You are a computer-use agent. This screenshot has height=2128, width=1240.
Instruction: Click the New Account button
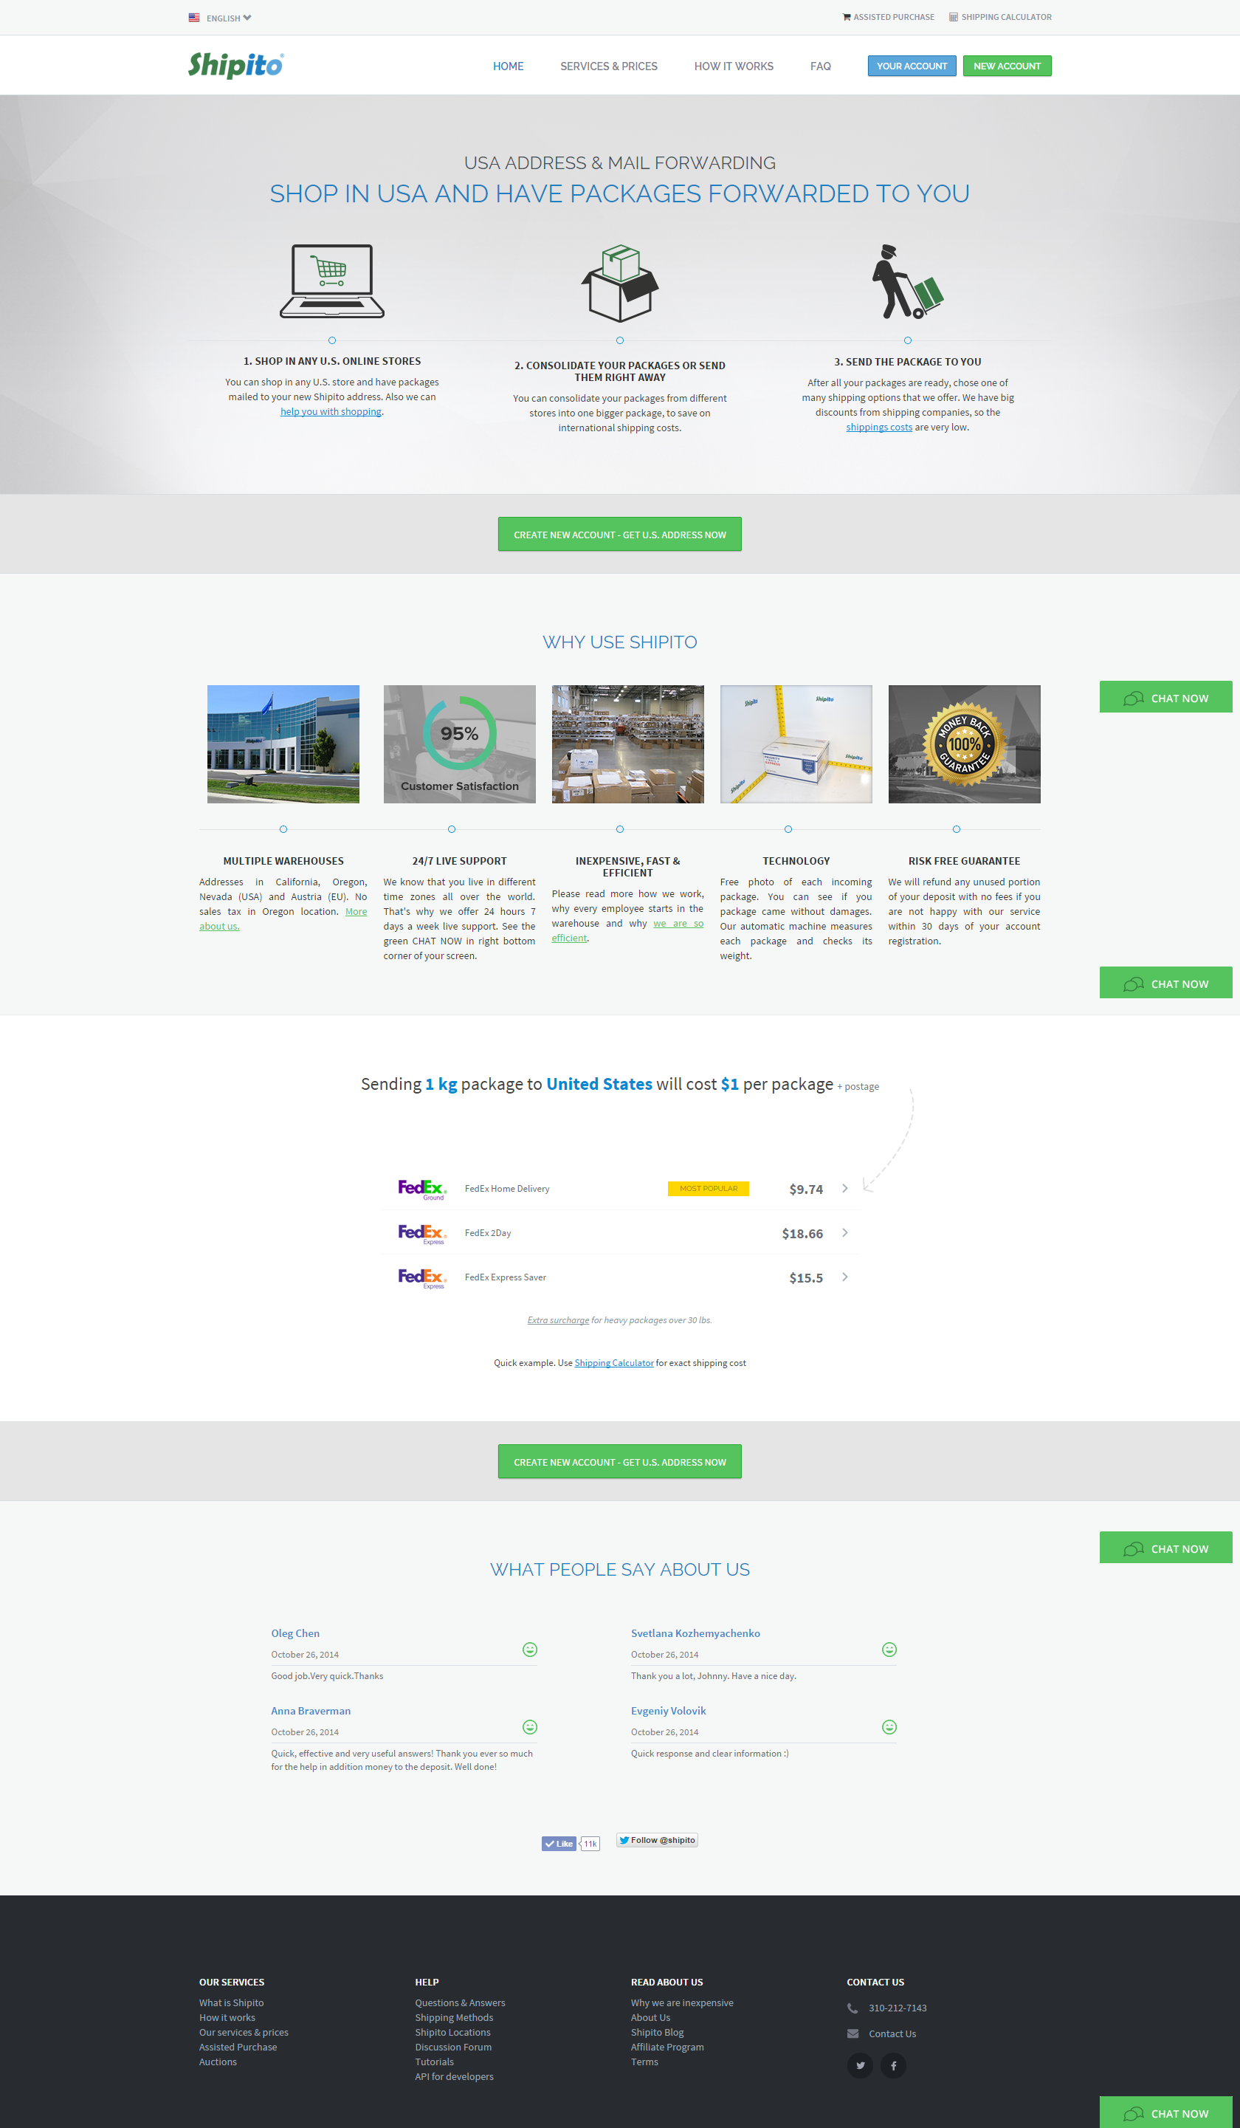point(1007,66)
